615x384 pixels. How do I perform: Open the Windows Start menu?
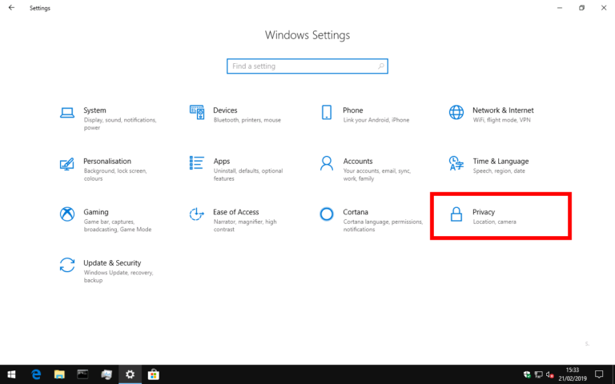(11, 374)
